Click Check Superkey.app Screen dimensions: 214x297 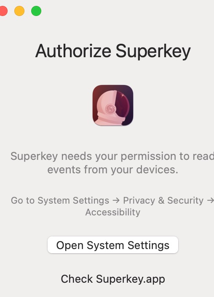pos(113,279)
